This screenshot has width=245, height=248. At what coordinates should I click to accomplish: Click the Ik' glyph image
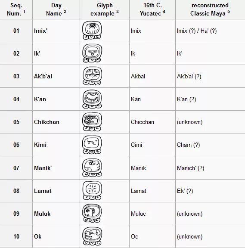tap(92, 53)
